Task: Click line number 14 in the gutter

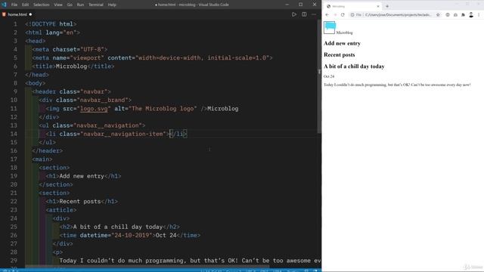Action: point(14,134)
